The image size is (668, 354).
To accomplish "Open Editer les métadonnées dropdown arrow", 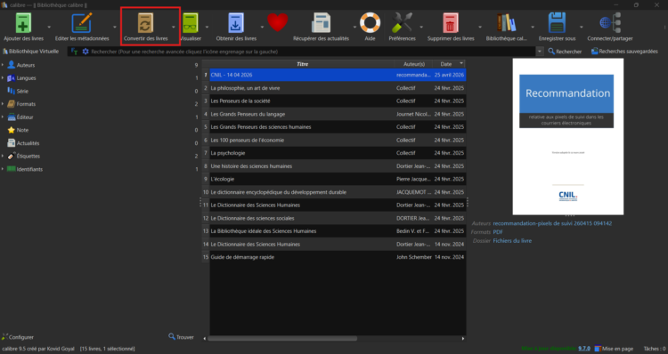I will coord(115,28).
